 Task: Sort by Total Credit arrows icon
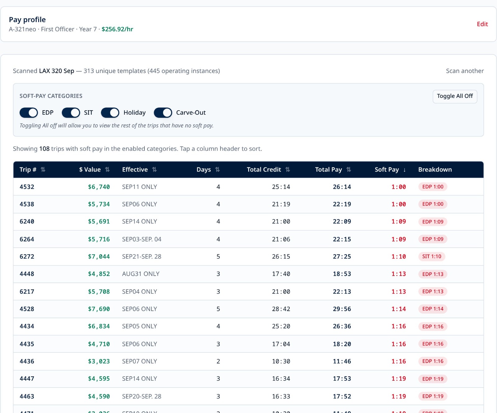288,169
